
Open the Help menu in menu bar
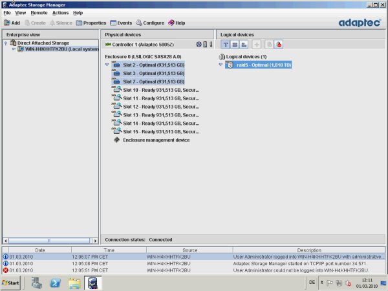click(78, 13)
